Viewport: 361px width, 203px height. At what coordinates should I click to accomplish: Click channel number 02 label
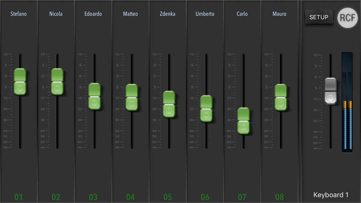(x=56, y=197)
